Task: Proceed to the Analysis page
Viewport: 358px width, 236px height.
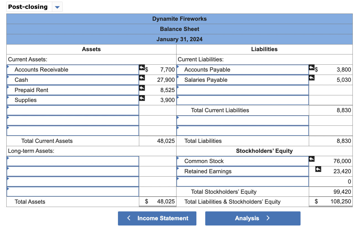Action: click(x=253, y=218)
